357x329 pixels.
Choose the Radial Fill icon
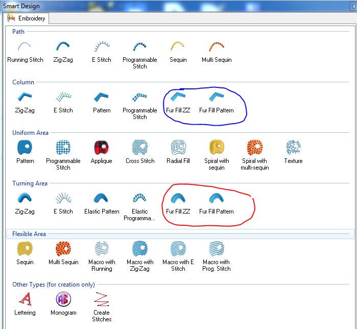click(x=178, y=147)
